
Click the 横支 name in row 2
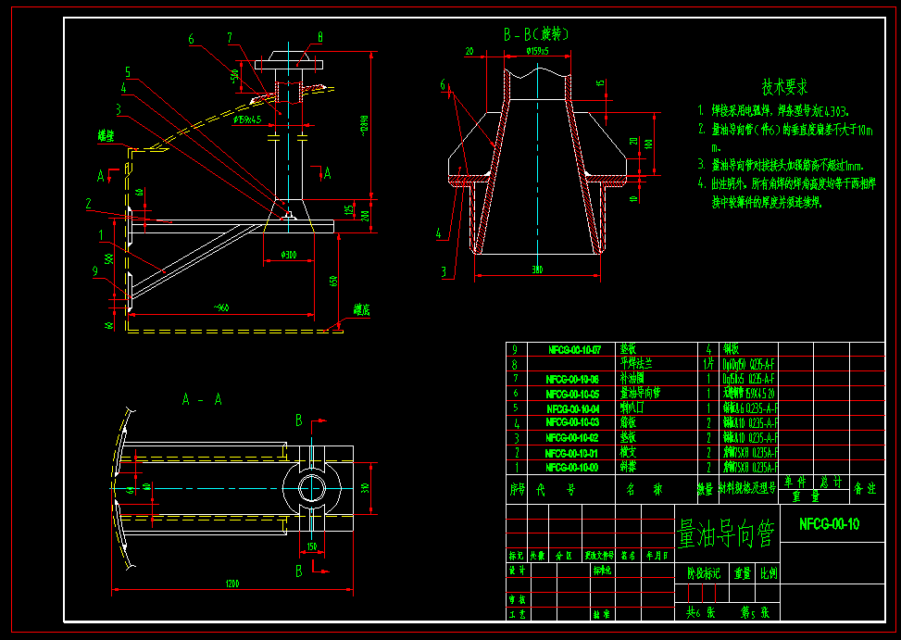click(628, 453)
